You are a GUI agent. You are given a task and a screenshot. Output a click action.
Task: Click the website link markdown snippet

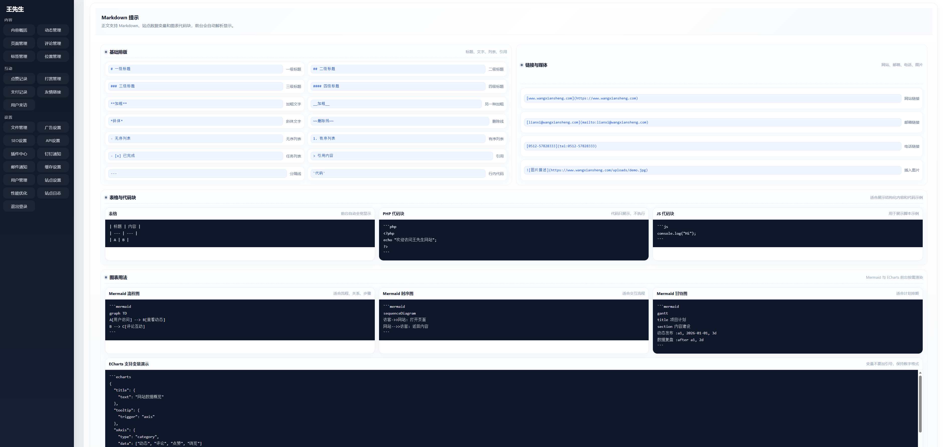coord(712,98)
